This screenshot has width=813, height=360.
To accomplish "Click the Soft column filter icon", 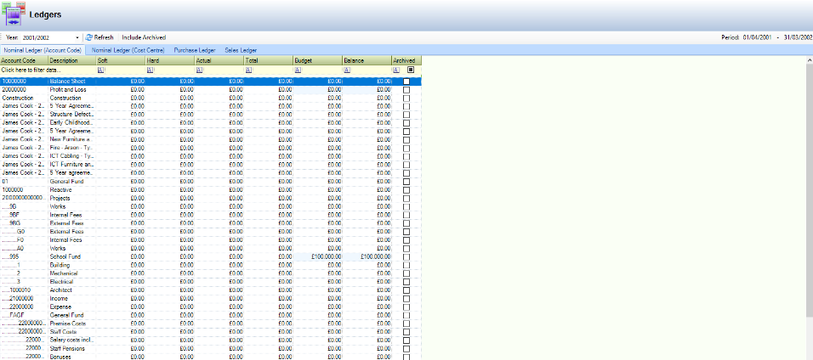I will 101,70.
